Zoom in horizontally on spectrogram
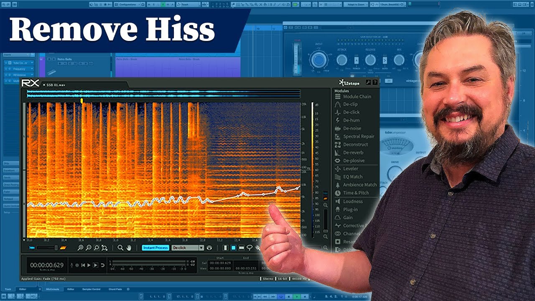 coord(80,247)
